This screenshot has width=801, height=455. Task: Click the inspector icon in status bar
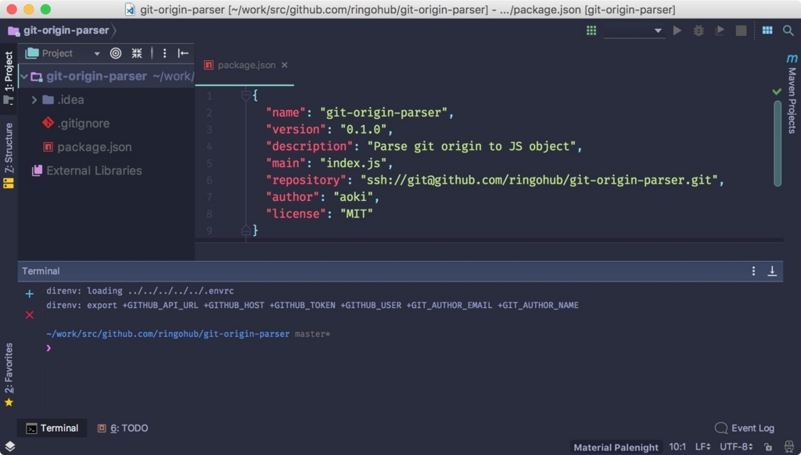point(788,447)
